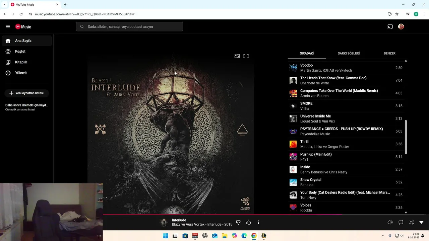Switch to the SIRADAKİ tab
Image resolution: width=429 pixels, height=241 pixels.
pos(307,54)
